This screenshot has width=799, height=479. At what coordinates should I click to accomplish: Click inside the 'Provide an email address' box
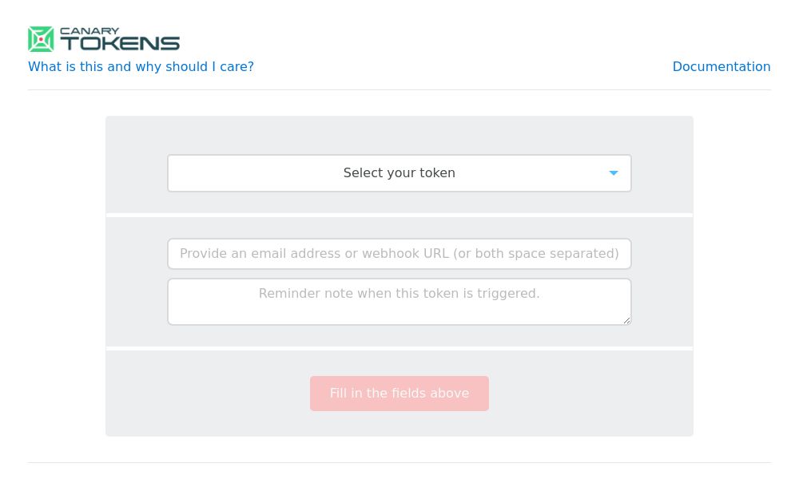(x=399, y=253)
